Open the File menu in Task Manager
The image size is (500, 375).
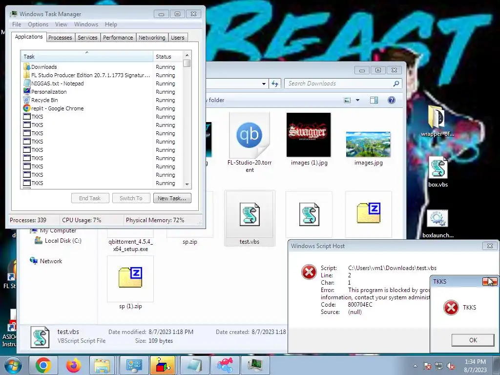[17, 24]
